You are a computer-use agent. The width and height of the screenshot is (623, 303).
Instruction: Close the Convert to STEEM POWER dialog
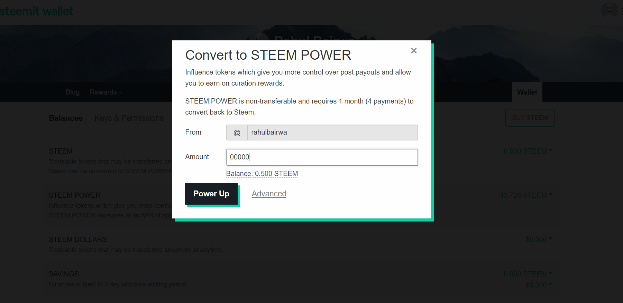click(x=413, y=51)
